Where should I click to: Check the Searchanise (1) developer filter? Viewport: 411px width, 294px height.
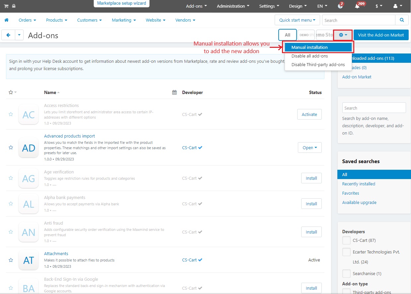click(x=346, y=274)
